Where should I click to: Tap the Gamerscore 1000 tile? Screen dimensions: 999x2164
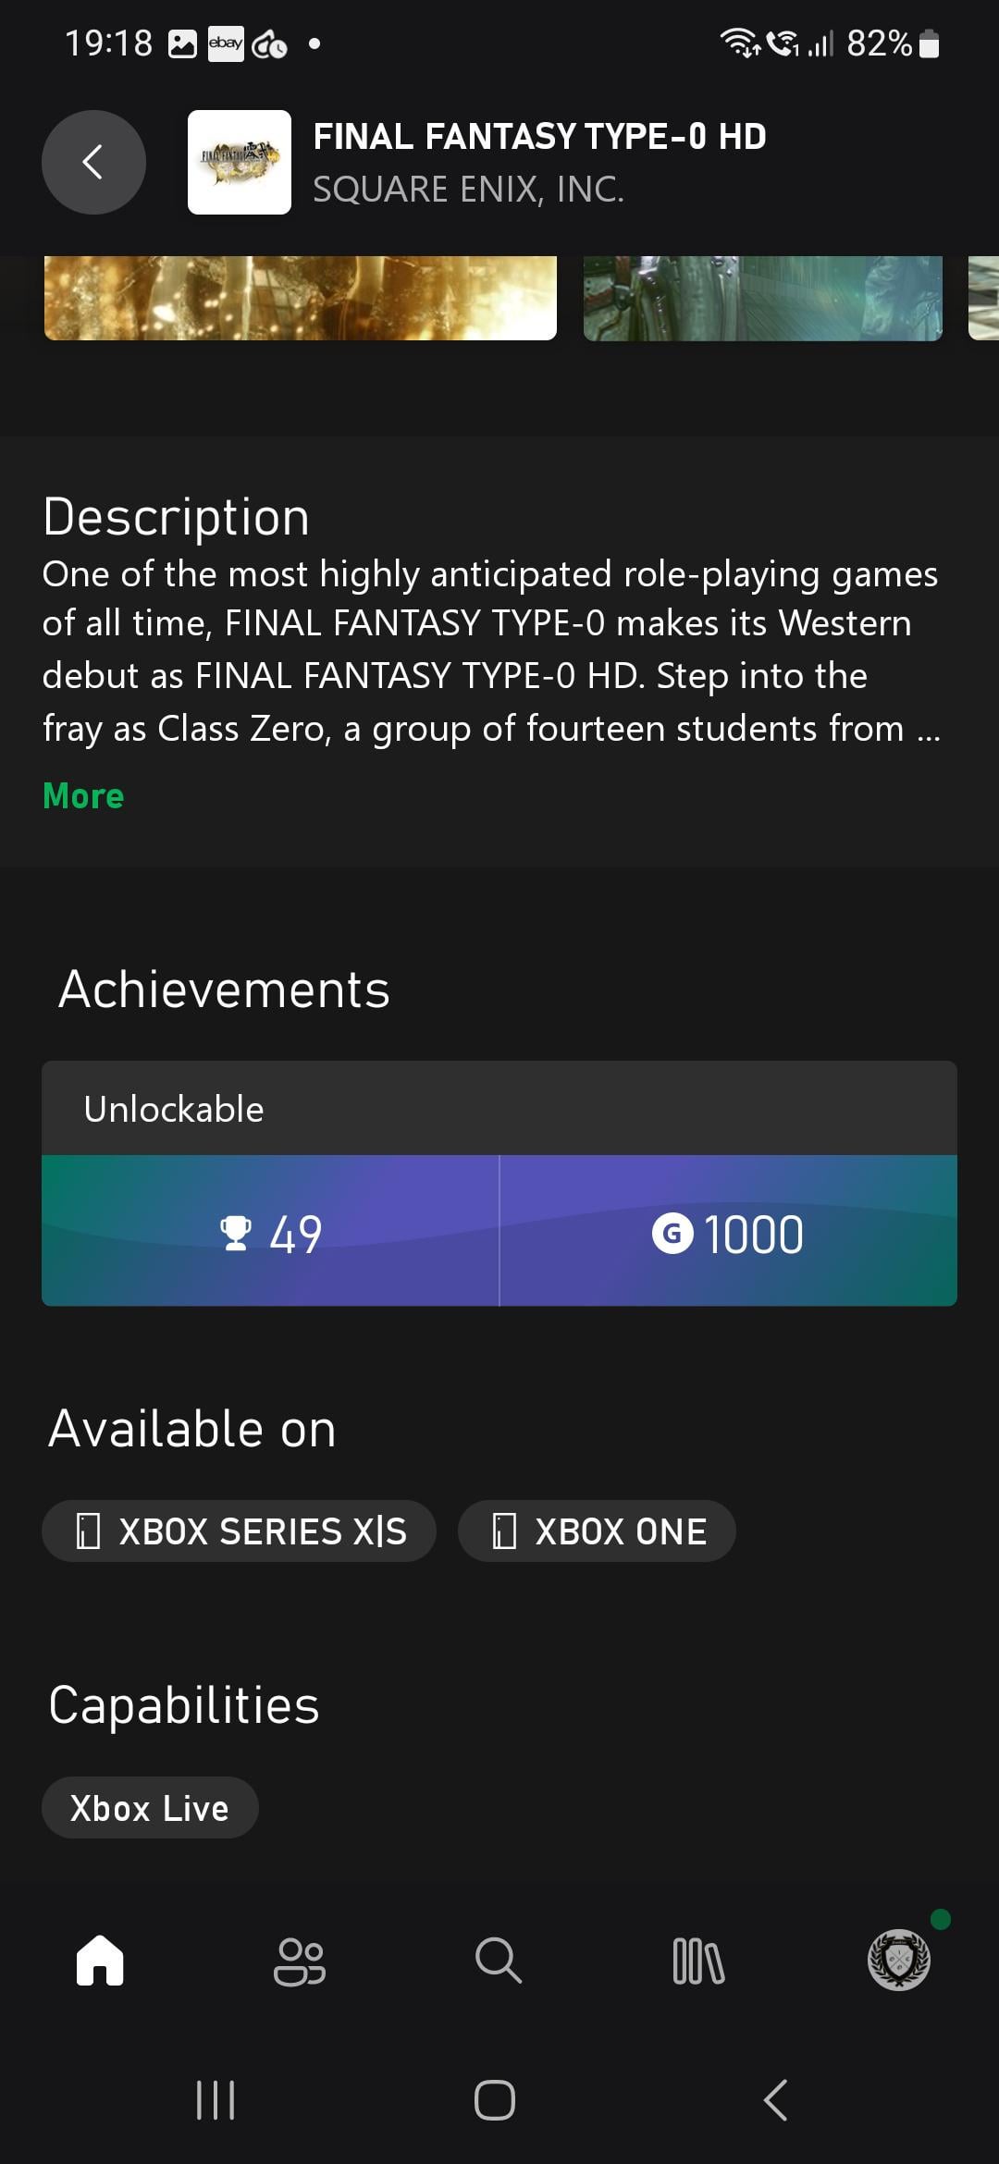click(x=729, y=1231)
